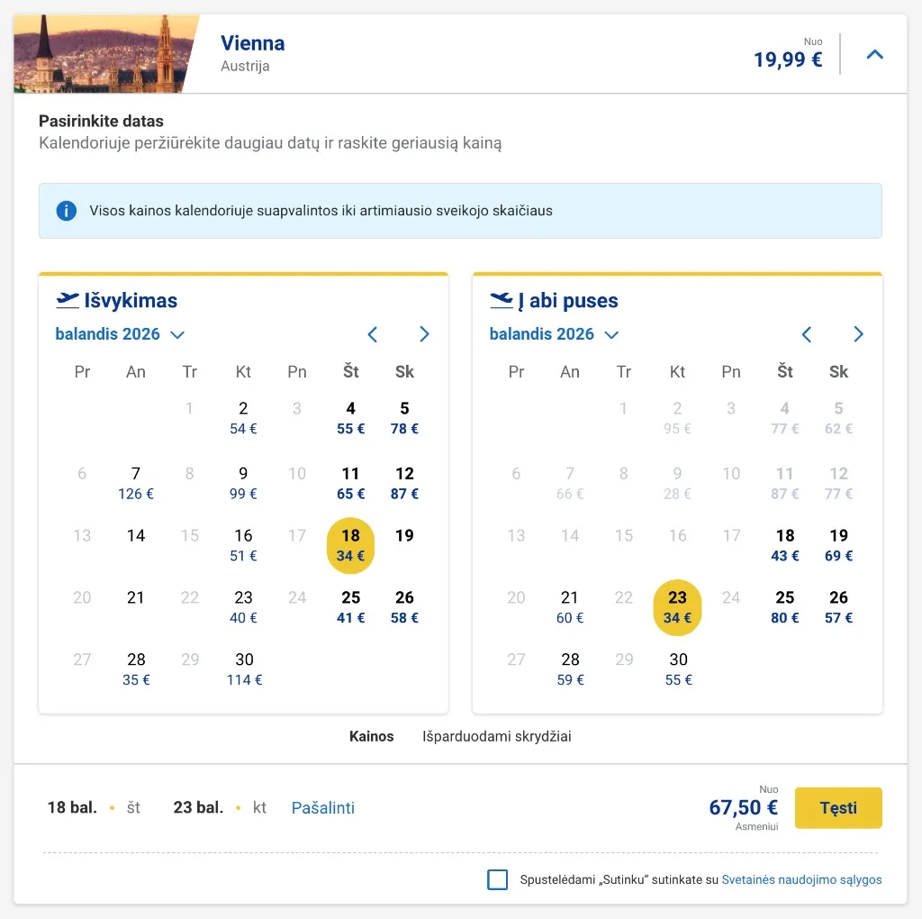Image resolution: width=922 pixels, height=919 pixels.
Task: Go to next month in return calendar
Action: (x=859, y=334)
